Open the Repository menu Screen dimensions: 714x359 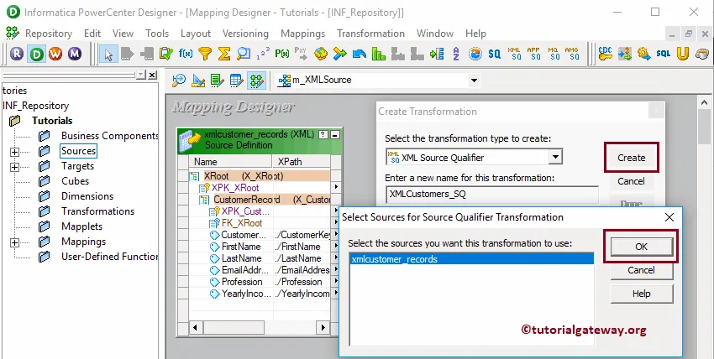coord(48,34)
